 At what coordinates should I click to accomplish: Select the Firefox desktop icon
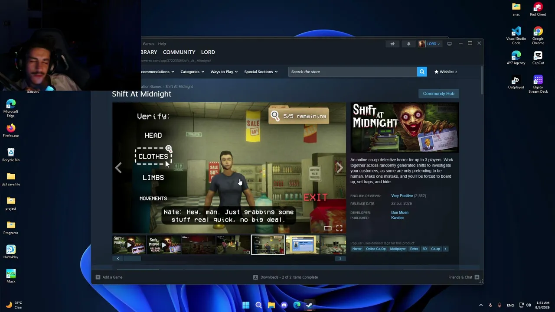click(x=11, y=130)
